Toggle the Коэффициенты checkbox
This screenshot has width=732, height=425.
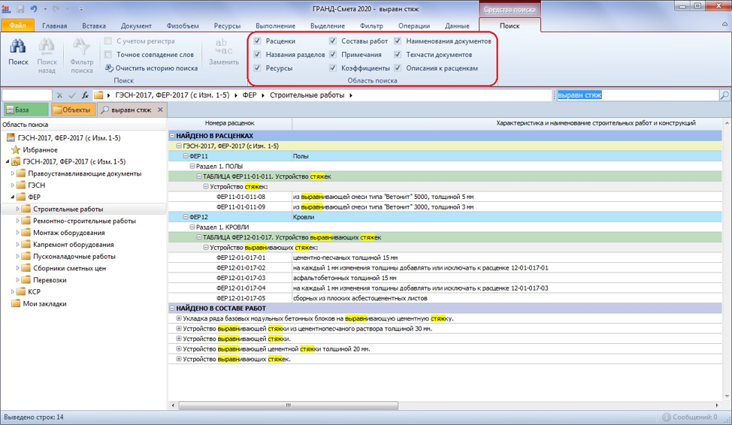tap(333, 68)
